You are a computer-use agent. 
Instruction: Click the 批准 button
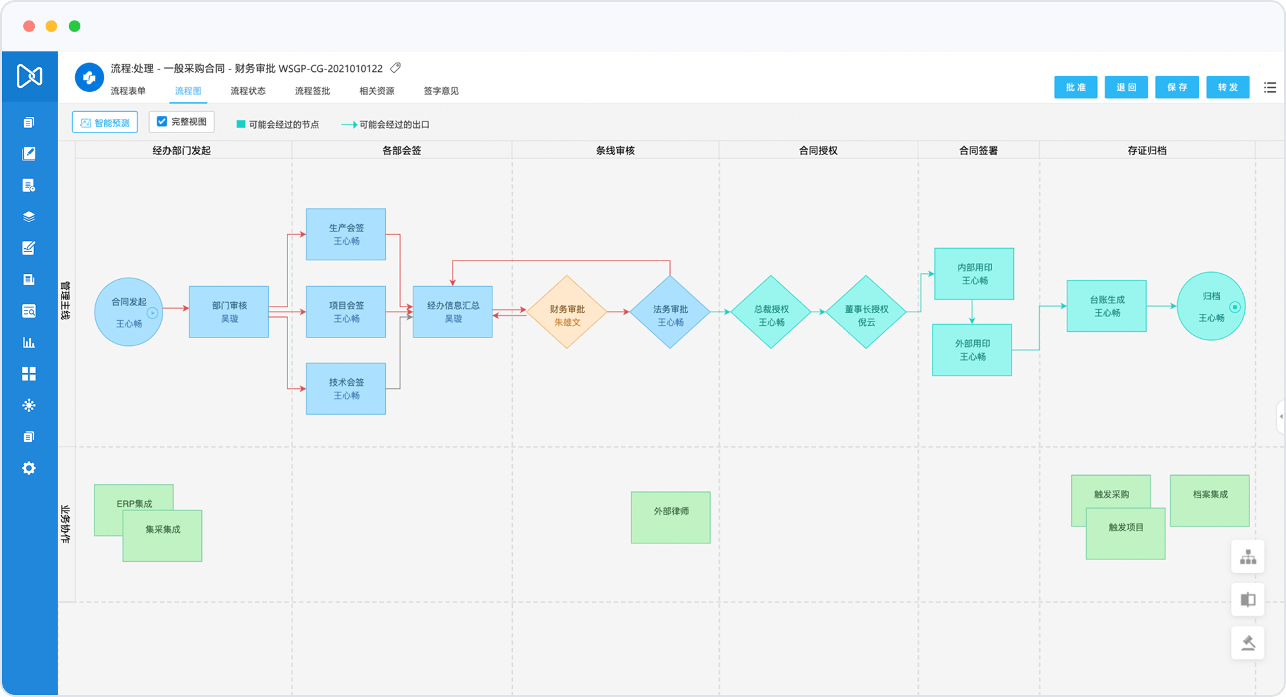[x=1075, y=87]
